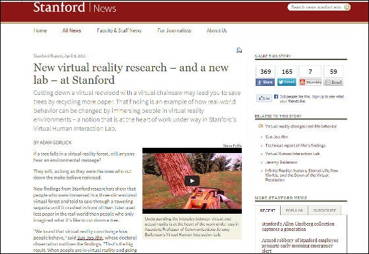Open the Virtual Human Interaction Lab link

coord(293,154)
